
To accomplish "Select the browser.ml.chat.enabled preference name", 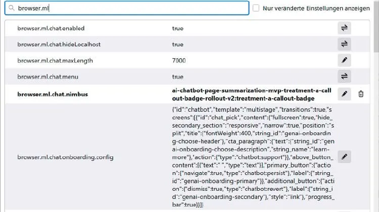I will [x=51, y=28].
